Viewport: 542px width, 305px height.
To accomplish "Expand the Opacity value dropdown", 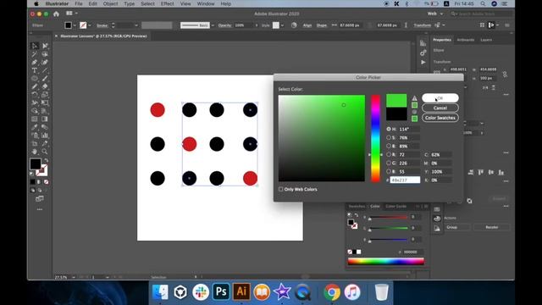I will [256, 25].
